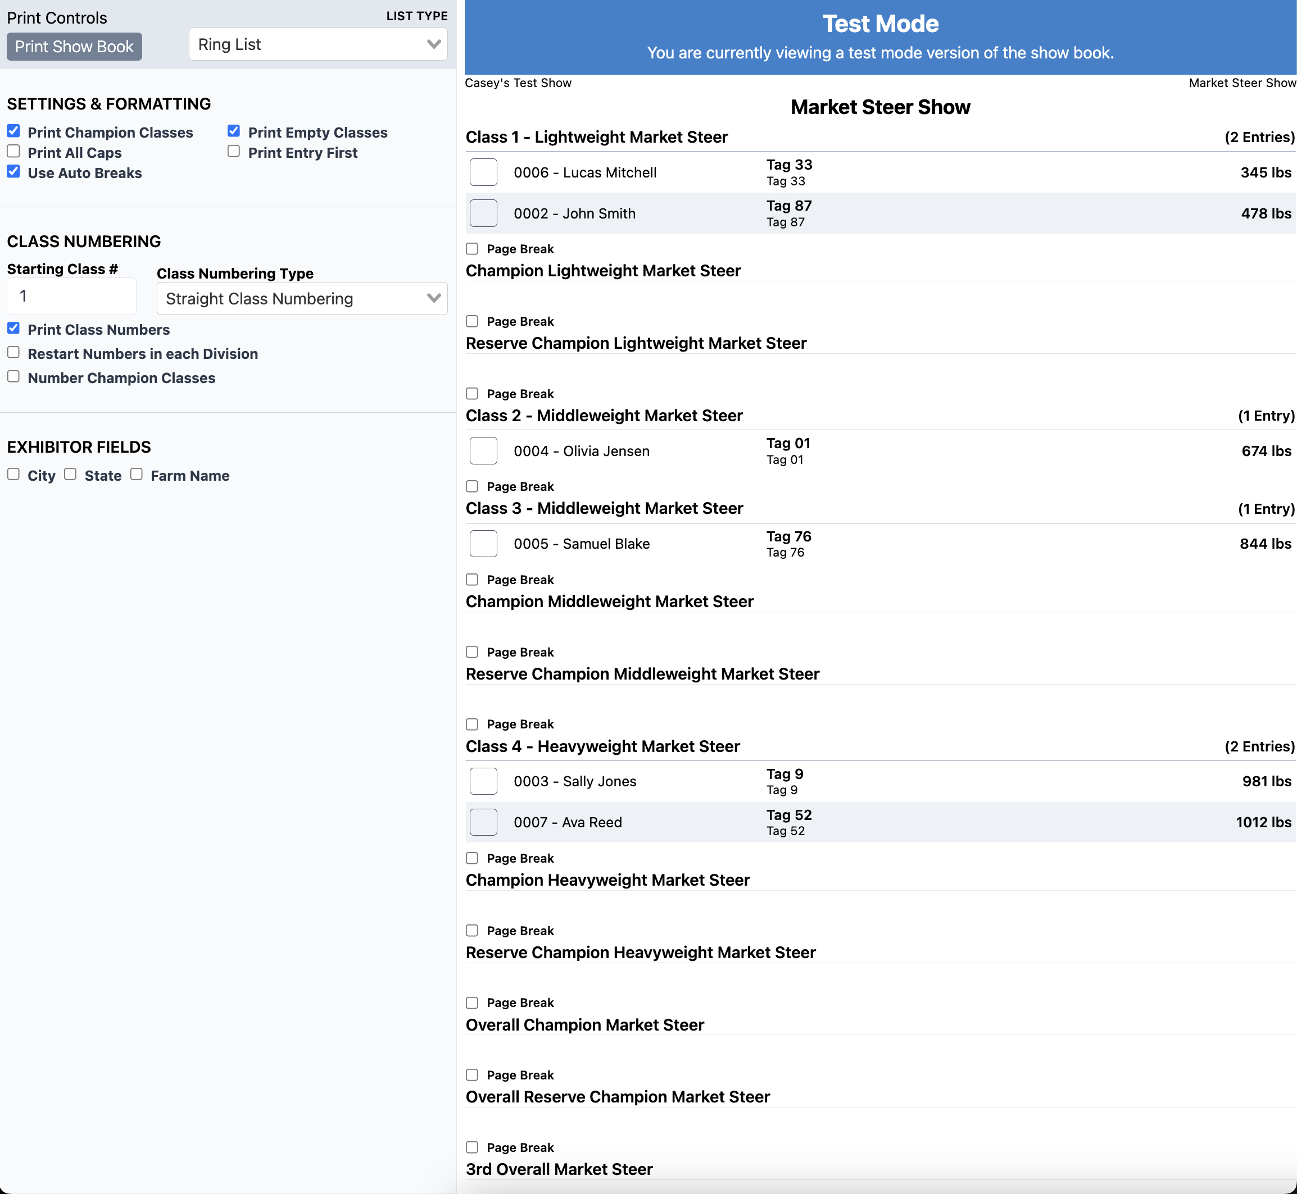Toggle Use Auto Breaks off
Screen dimensions: 1297x1194
tap(13, 172)
